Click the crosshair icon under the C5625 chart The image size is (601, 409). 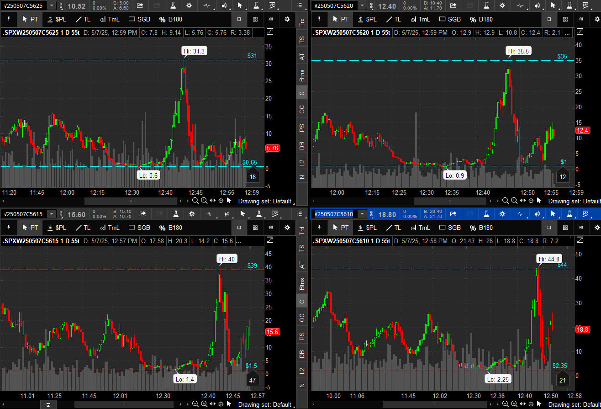(221, 201)
